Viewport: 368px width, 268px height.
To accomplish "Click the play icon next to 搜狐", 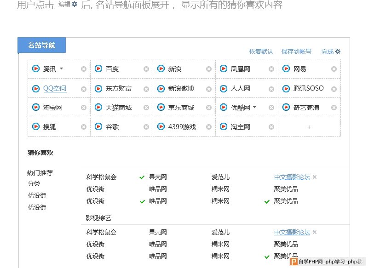I will [x=36, y=126].
